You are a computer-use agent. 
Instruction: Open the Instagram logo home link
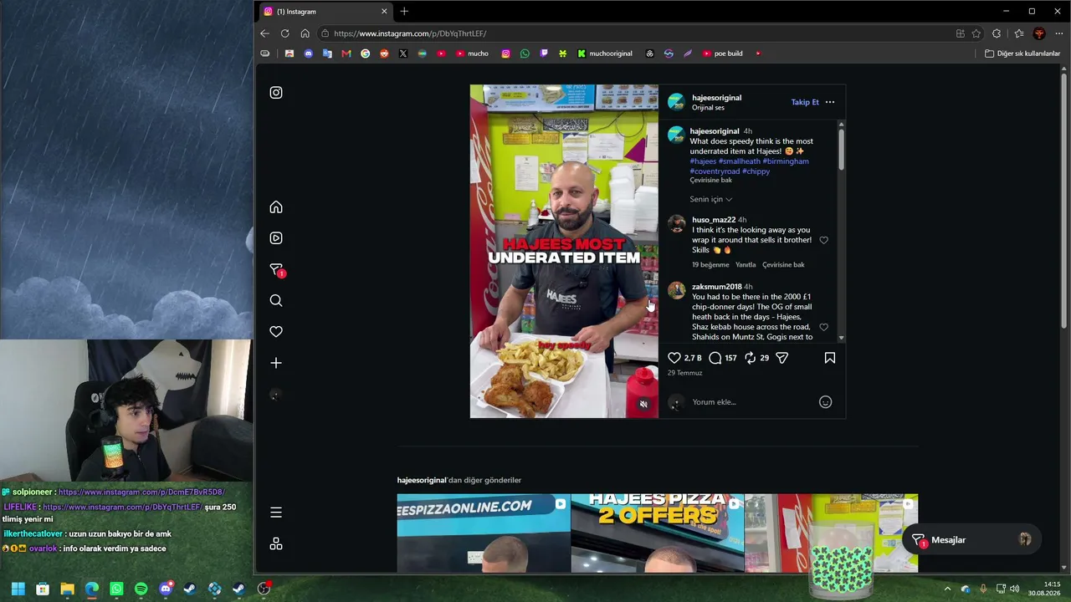[276, 93]
